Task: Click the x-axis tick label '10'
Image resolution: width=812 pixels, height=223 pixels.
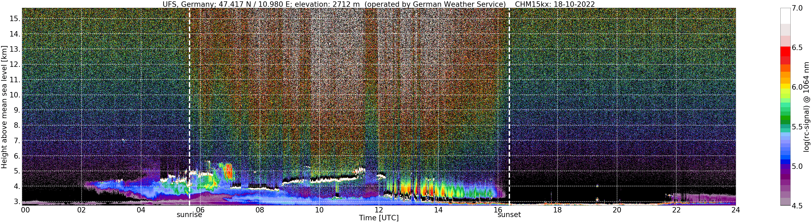Action: (319, 210)
